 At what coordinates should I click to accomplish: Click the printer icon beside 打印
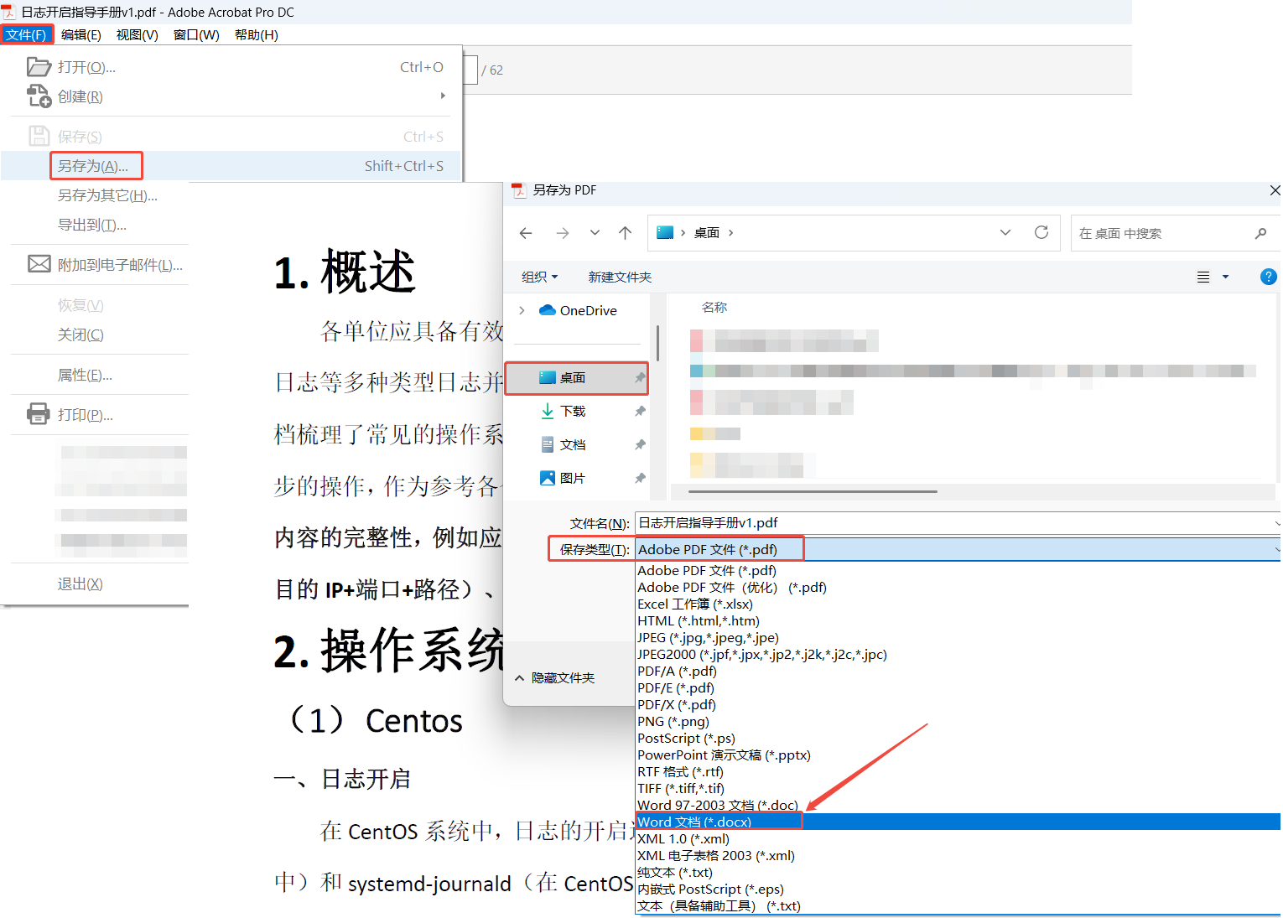[39, 414]
